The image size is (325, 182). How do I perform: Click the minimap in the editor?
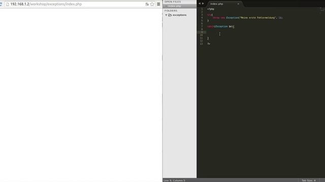point(322,10)
